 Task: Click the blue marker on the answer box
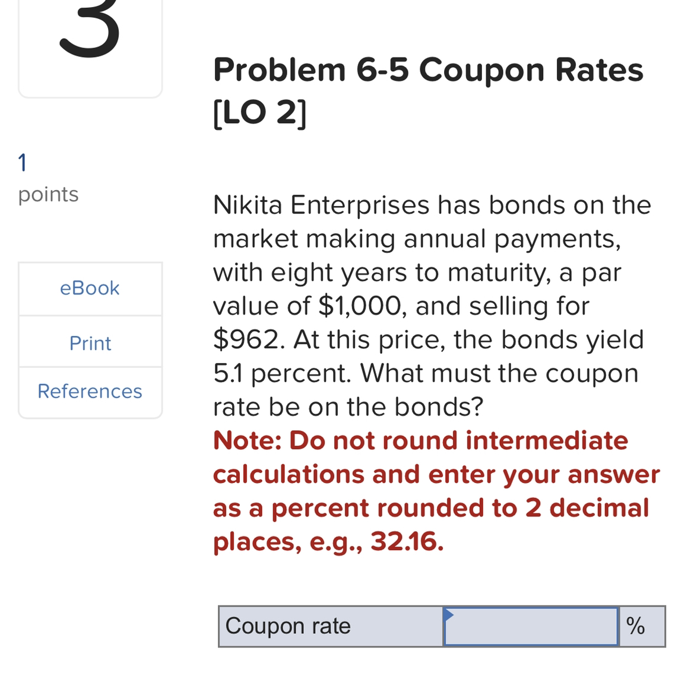click(x=449, y=615)
